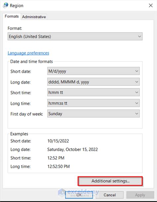Click the Region globe icon in title bar
Image resolution: width=157 pixels, height=202 pixels.
pos(6,5)
